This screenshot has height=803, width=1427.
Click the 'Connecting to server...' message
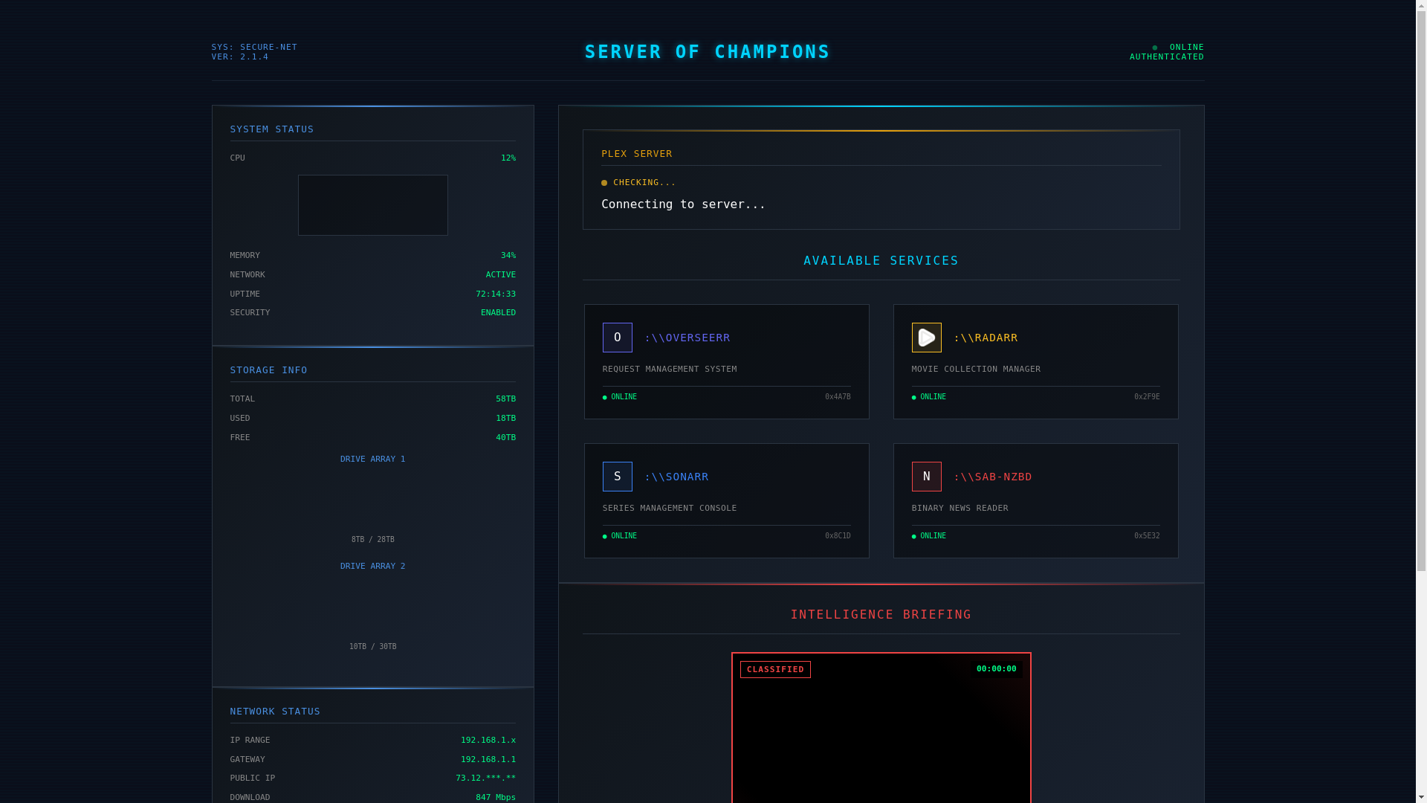click(683, 204)
